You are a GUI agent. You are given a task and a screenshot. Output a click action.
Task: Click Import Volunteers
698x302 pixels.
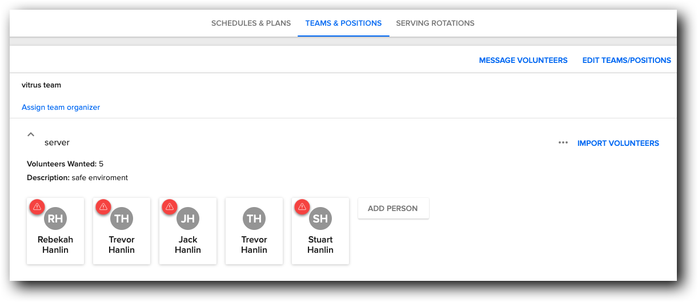tap(618, 143)
